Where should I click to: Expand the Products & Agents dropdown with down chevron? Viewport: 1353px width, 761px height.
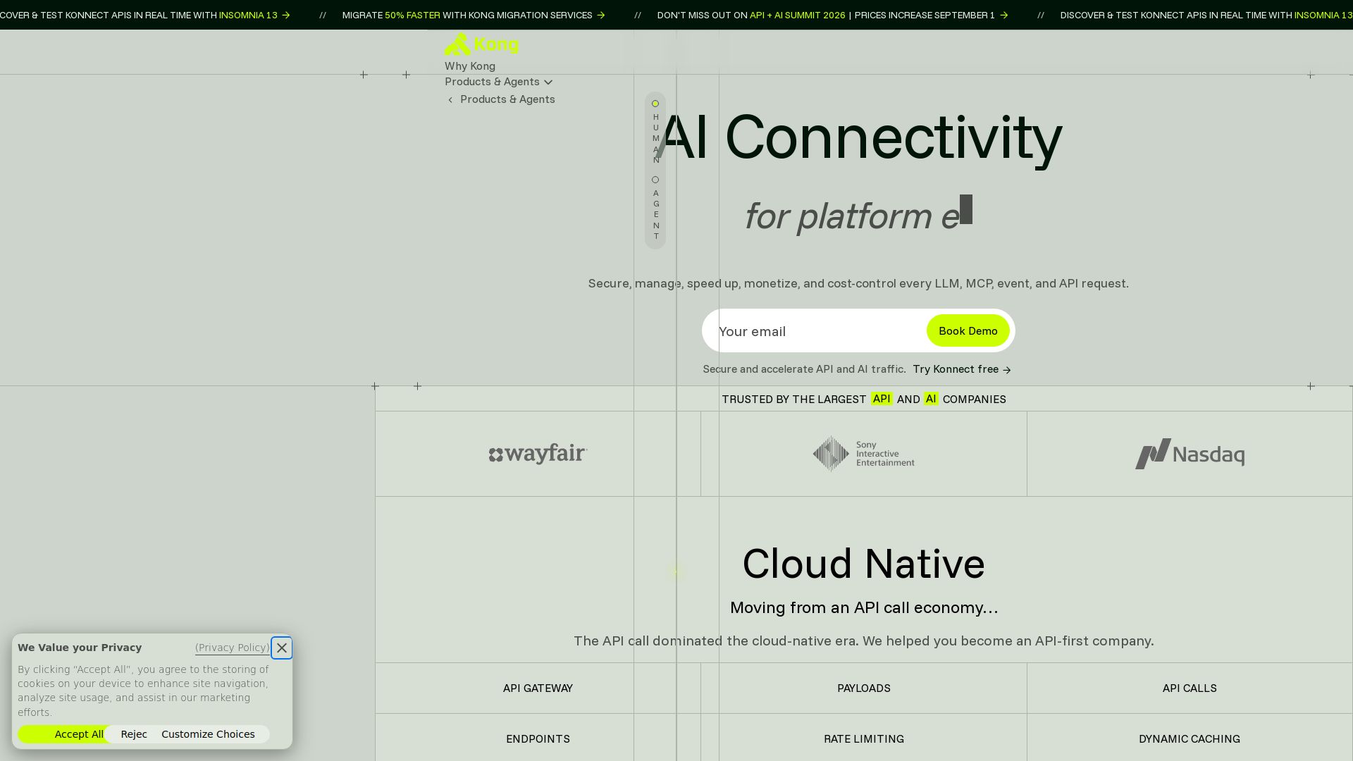[x=498, y=82]
